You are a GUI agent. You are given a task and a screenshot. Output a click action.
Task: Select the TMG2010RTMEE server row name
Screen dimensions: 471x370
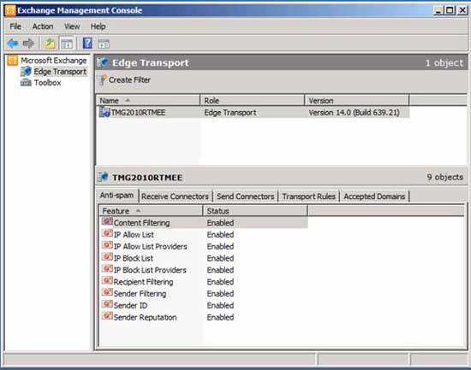[138, 113]
